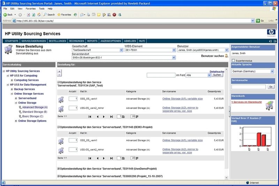Open the browser Search tool
Viewport: 279px width, 186px height.
pyautogui.click(x=49, y=15)
